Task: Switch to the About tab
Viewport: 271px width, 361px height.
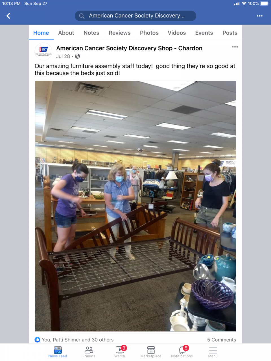Action: coord(66,33)
